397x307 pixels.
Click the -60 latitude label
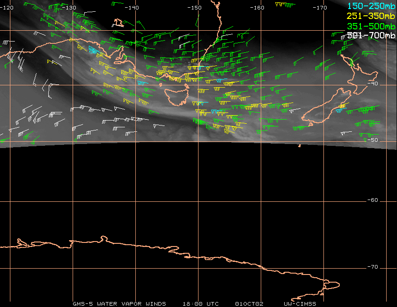point(373,200)
